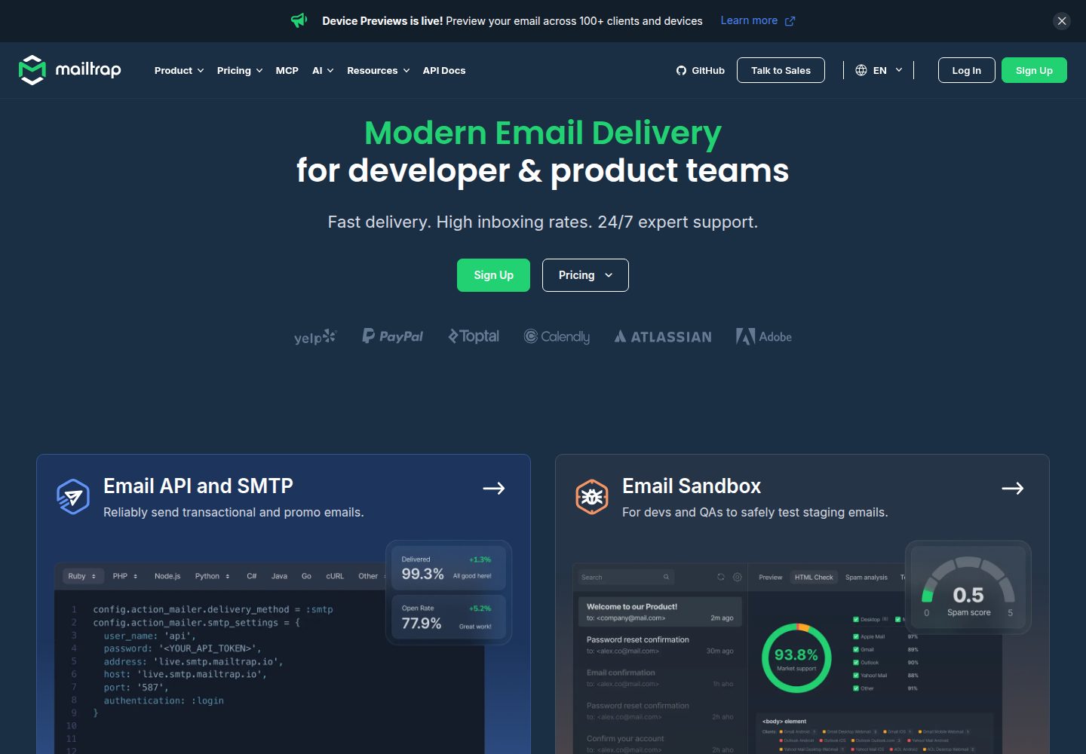The width and height of the screenshot is (1086, 754).
Task: Select the Python code tab
Action: pos(212,576)
